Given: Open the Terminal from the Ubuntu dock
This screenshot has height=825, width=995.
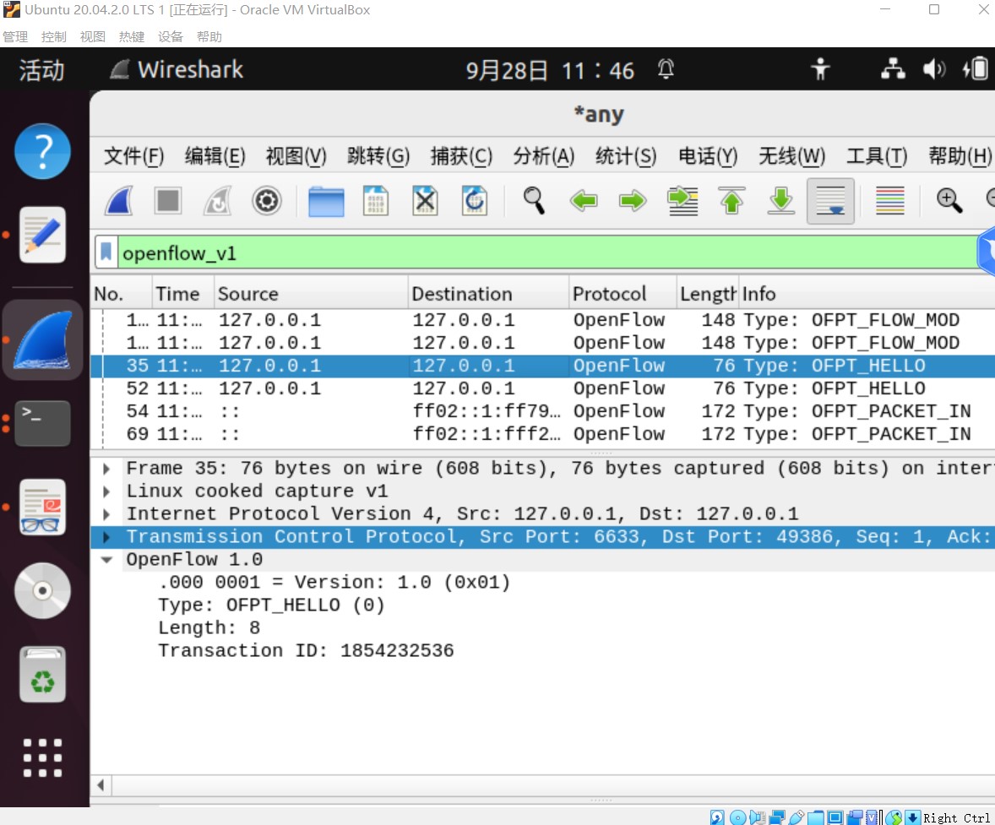Looking at the screenshot, I should [x=42, y=423].
